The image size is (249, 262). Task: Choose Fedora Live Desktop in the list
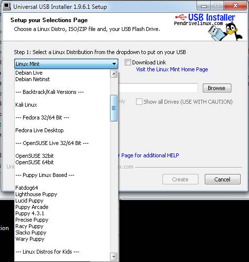[39, 130]
